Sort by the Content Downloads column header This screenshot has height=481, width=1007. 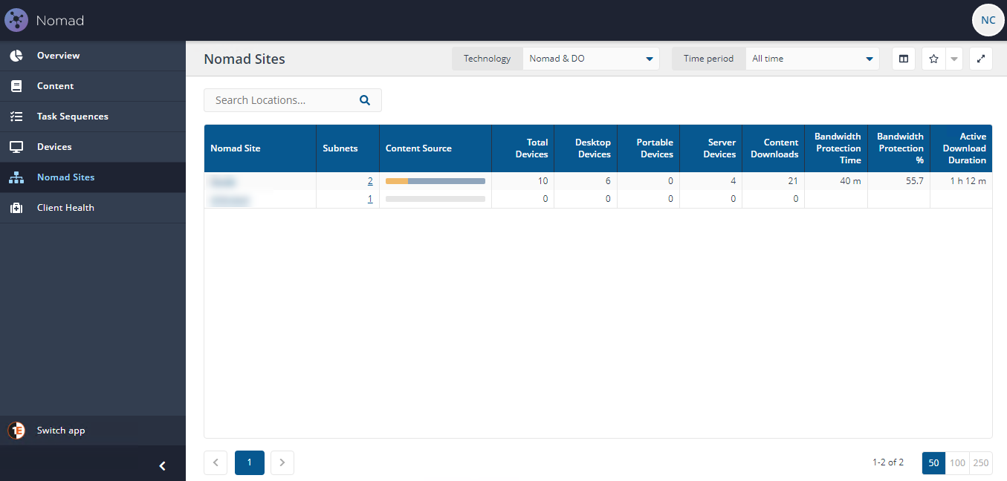(x=773, y=148)
